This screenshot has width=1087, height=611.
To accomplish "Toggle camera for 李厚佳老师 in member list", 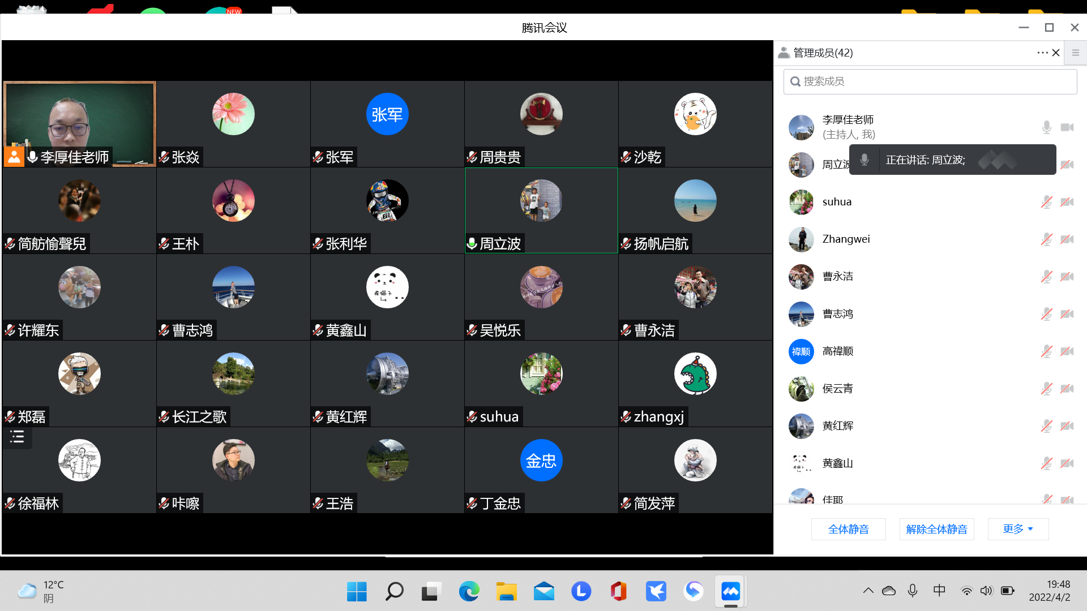I will pos(1067,127).
